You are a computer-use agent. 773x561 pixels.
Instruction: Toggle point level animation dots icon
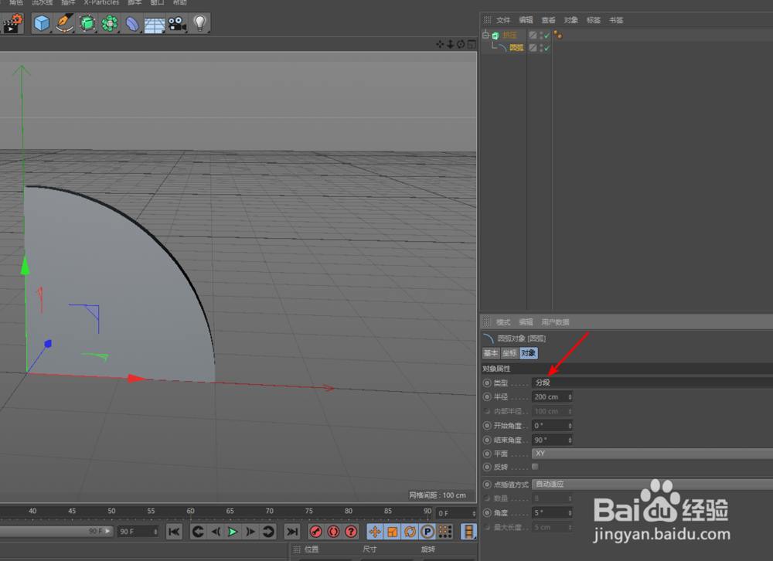coord(445,532)
